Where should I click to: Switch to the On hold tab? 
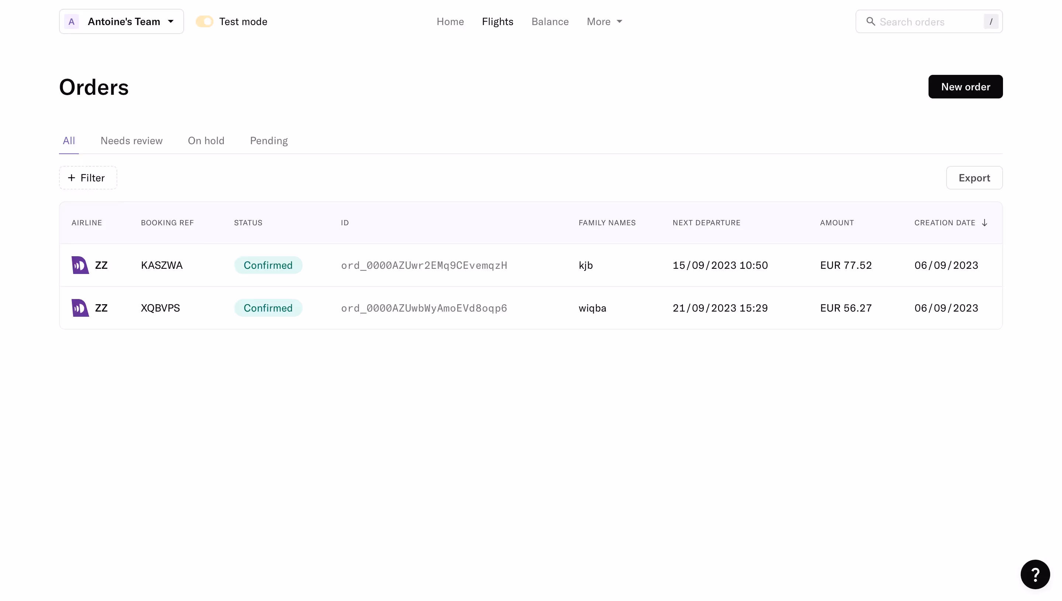(206, 140)
